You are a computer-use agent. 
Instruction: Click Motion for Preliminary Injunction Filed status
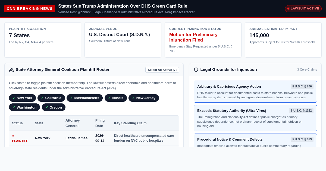(193, 37)
